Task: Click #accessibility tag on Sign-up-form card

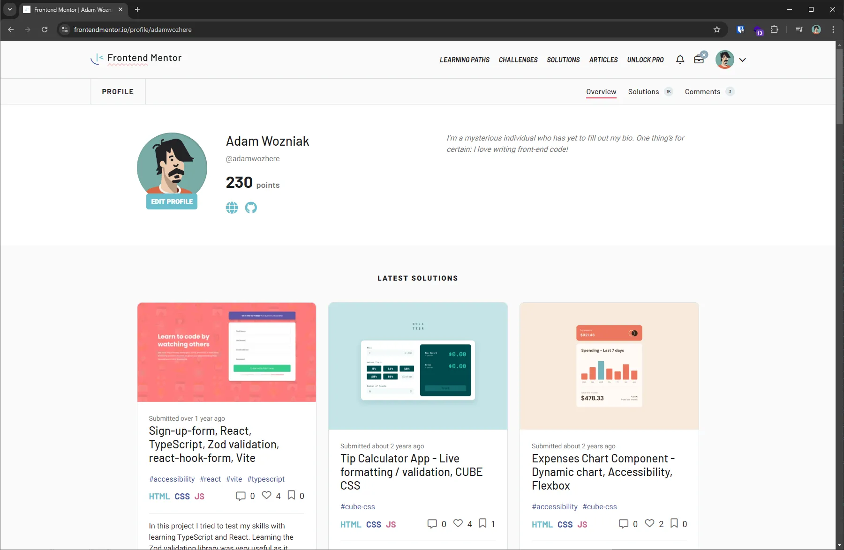Action: pos(172,479)
